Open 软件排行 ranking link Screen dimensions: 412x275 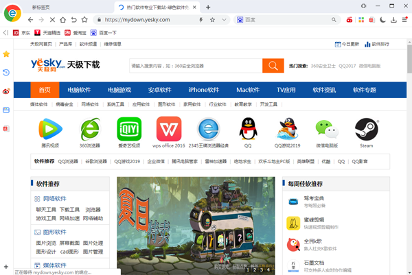377,44
